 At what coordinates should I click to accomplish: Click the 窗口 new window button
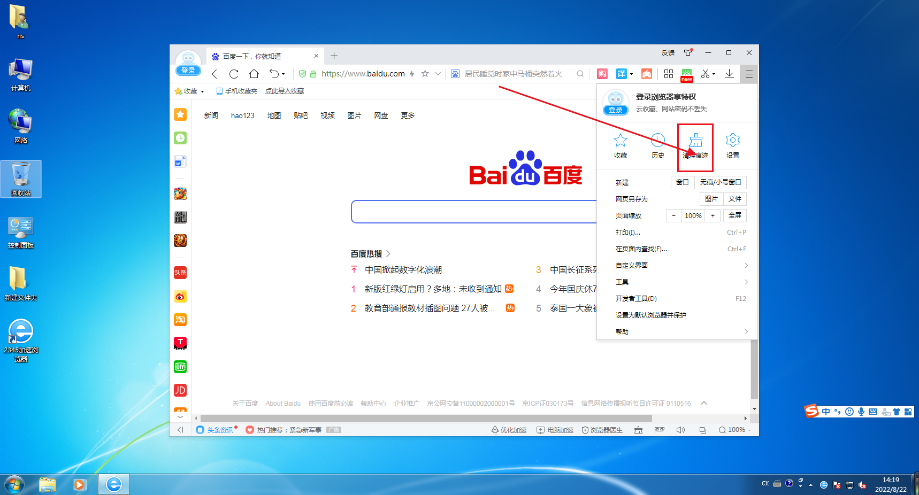pyautogui.click(x=683, y=182)
